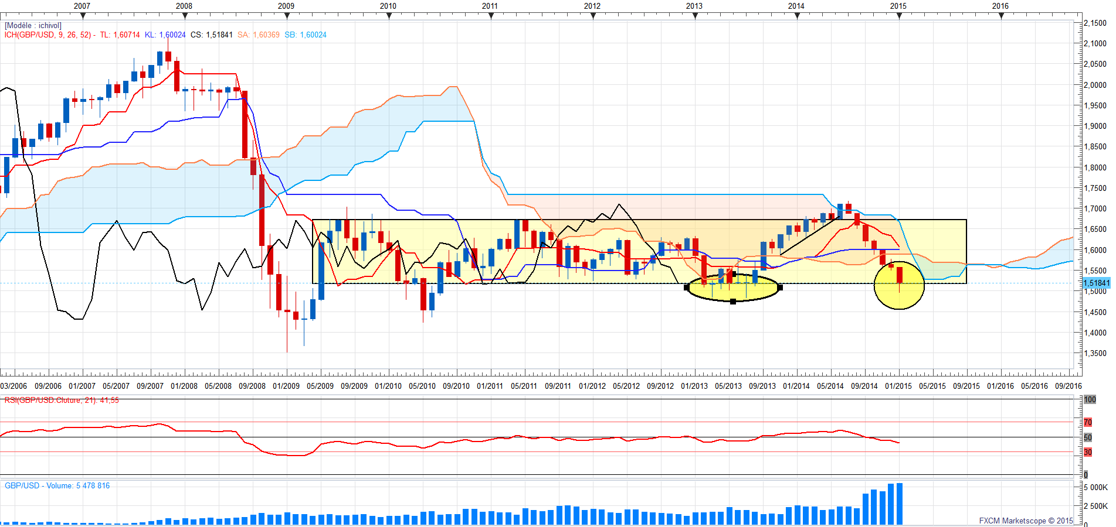This screenshot has height=527, width=1116.
Task: Click the 05/2013 date on the time axis
Action: 728,386
